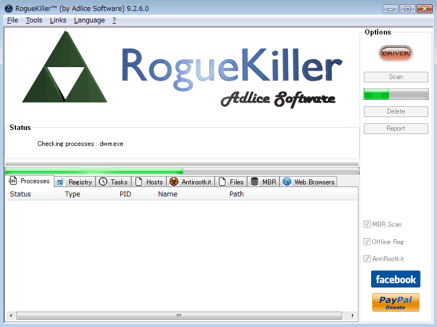Click the scrollbar left arrow
The image size is (437, 327).
click(11, 315)
